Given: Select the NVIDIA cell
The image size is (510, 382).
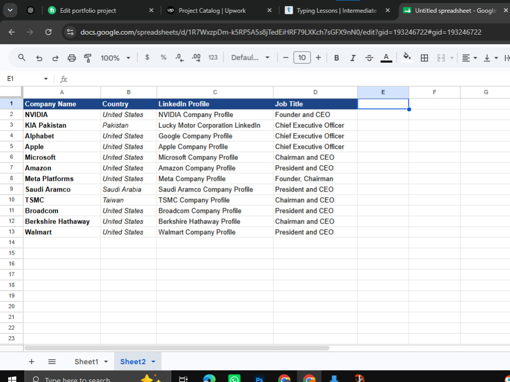Looking at the screenshot, I should click(62, 115).
